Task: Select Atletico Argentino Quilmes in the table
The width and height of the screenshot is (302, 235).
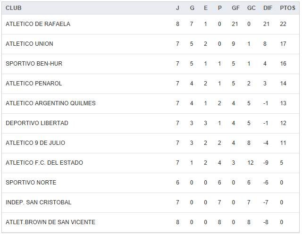Action: 50,103
